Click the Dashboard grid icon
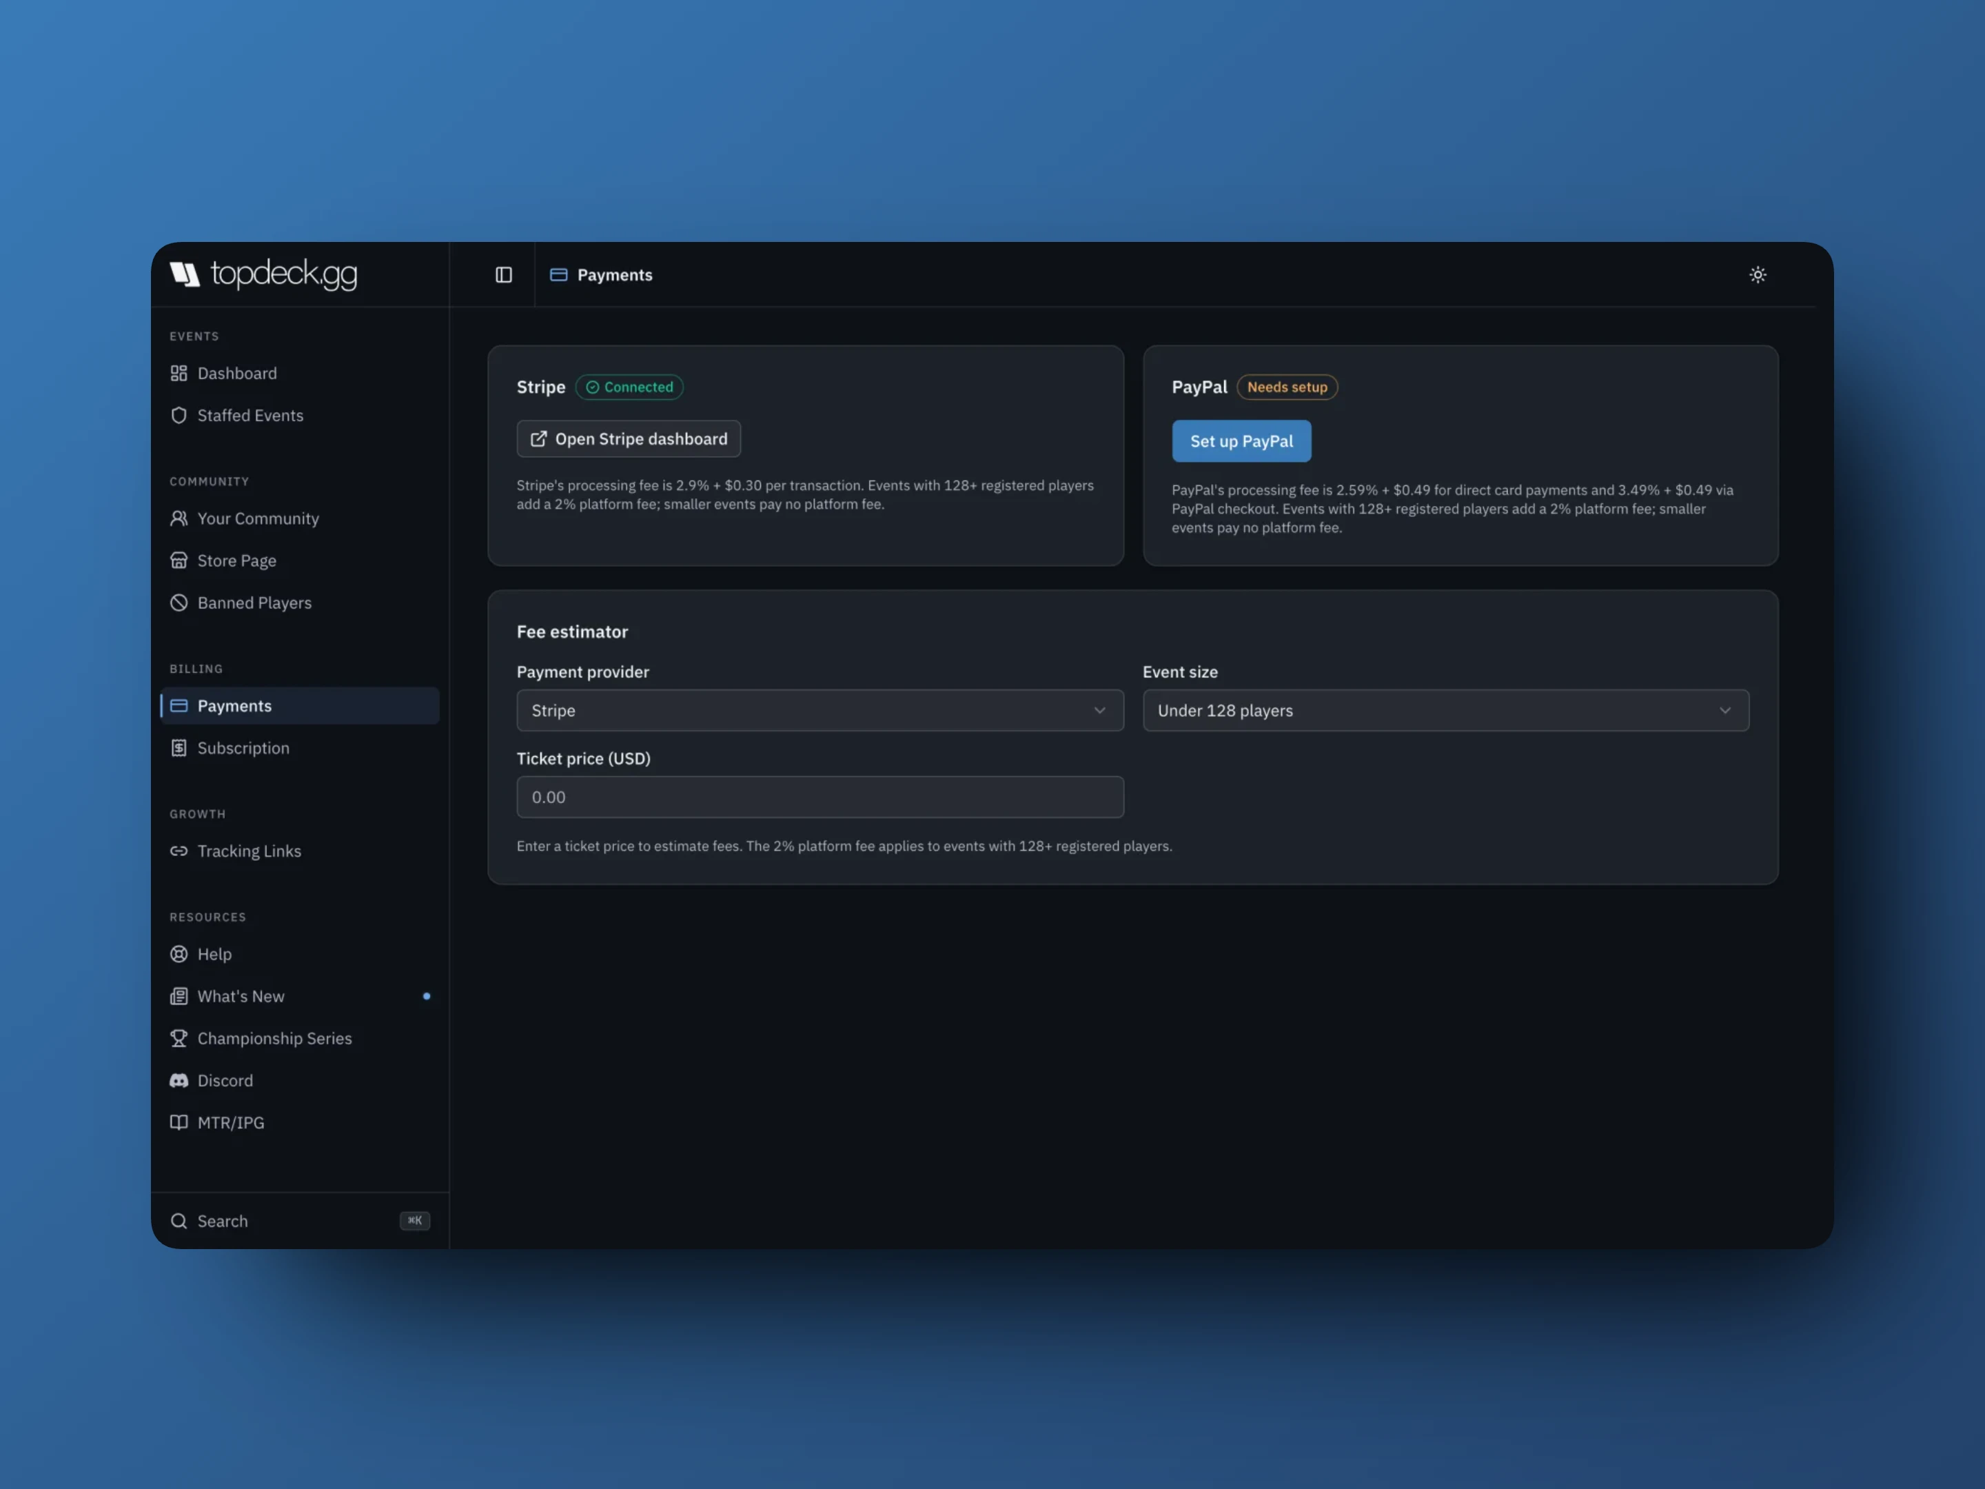Viewport: 1985px width, 1489px height. 179,374
